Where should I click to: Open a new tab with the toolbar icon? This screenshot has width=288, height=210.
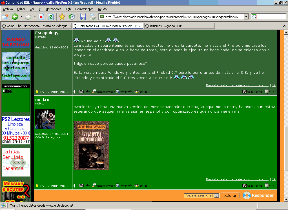coord(5,17)
